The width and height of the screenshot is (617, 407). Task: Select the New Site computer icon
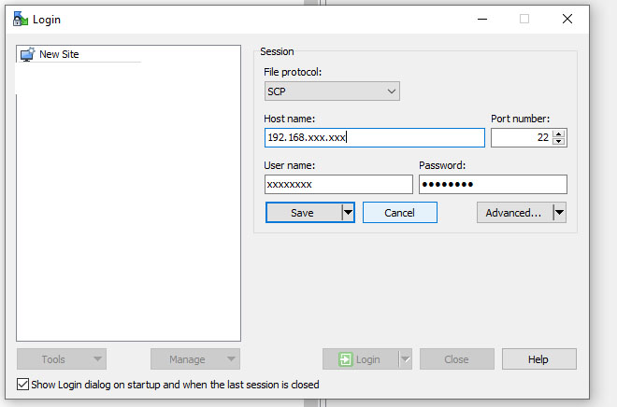[27, 54]
